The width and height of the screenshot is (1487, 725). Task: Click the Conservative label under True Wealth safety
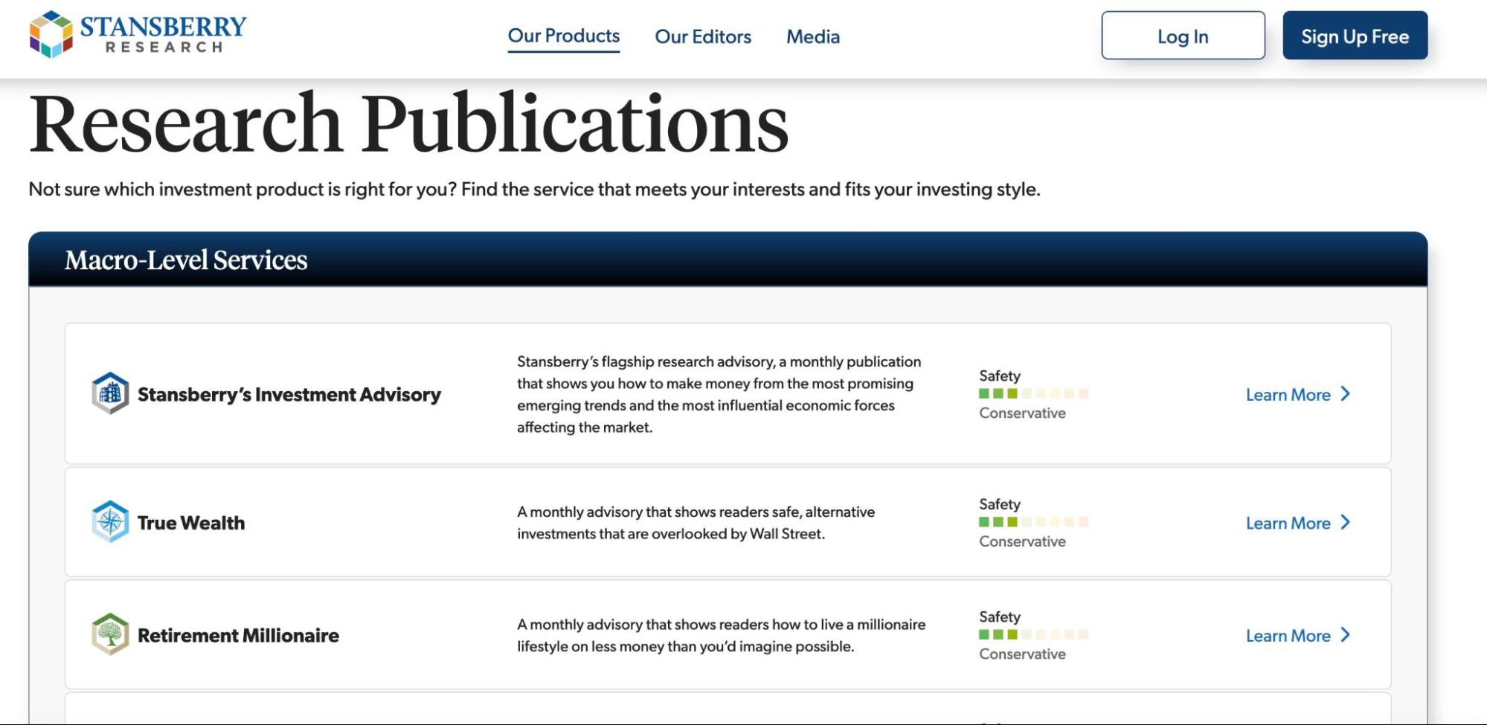click(1022, 541)
